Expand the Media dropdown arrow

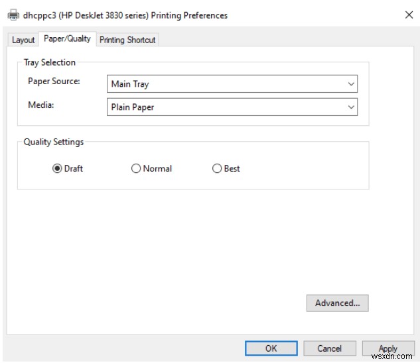(351, 107)
